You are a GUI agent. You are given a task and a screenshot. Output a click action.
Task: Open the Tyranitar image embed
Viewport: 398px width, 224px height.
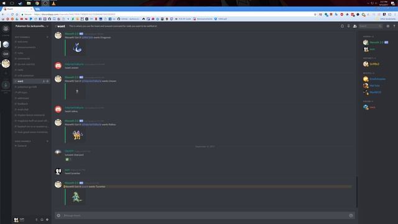tap(77, 197)
